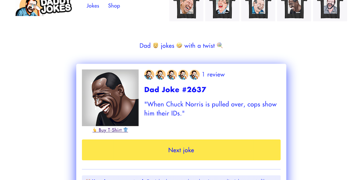Click the fourth rating face icon
The image size is (360, 180).
[x=183, y=75]
